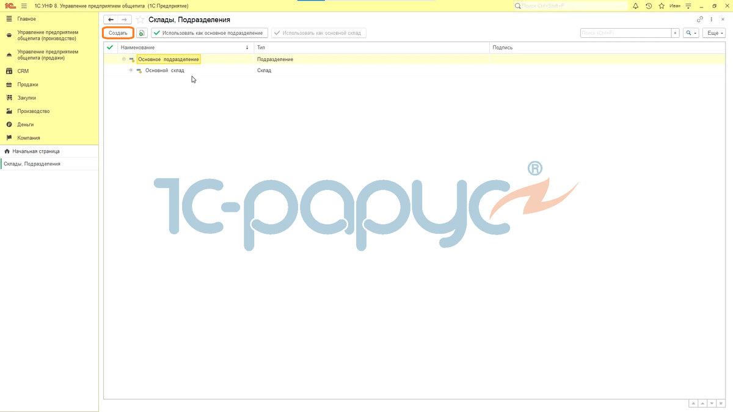Click the Основной склад row icon
This screenshot has height=412, width=733.
click(139, 70)
